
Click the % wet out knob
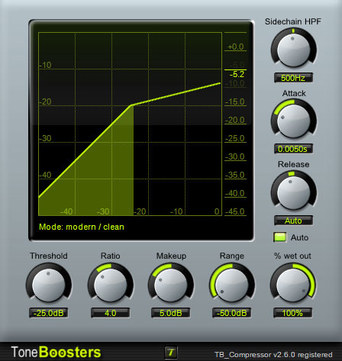[292, 285]
